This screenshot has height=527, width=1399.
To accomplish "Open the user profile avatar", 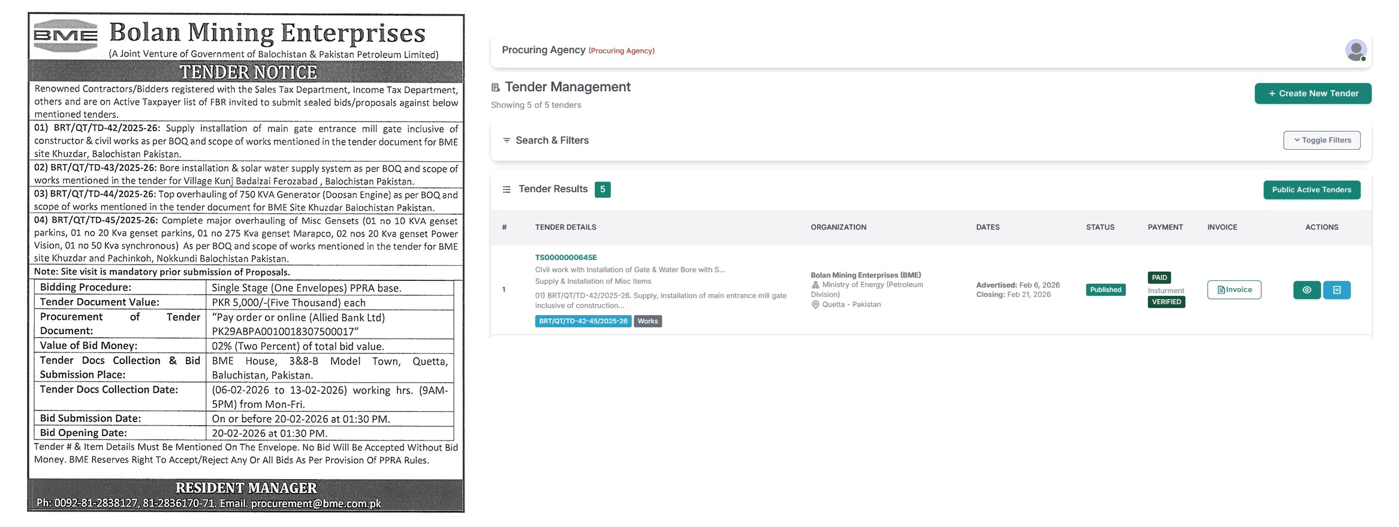I will pos(1355,50).
